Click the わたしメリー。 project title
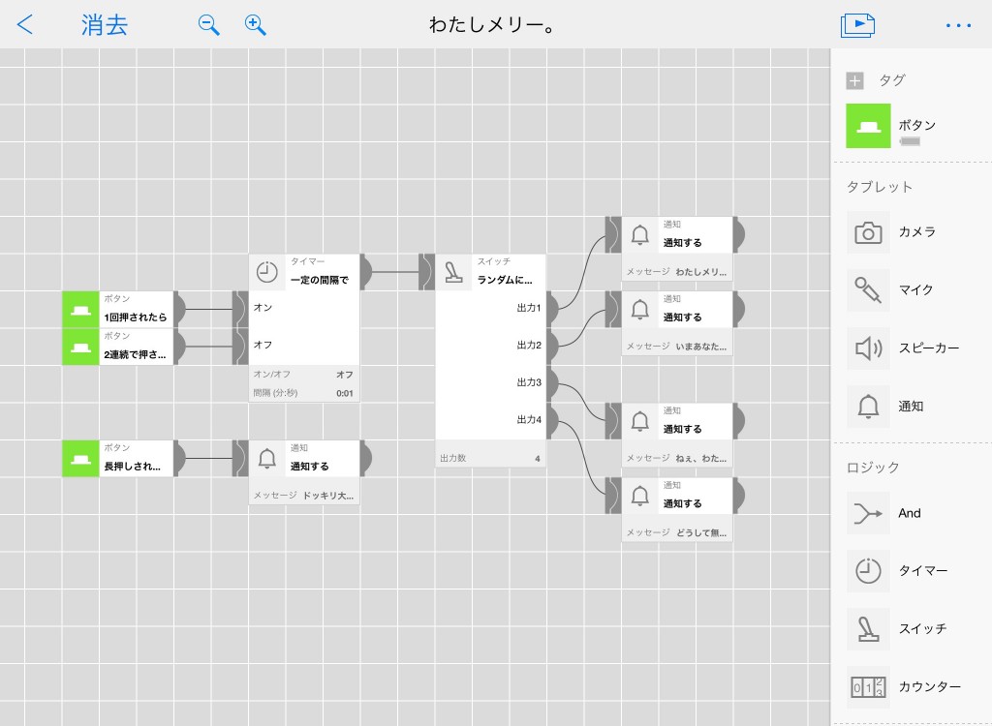Image resolution: width=992 pixels, height=726 pixels. tap(492, 25)
